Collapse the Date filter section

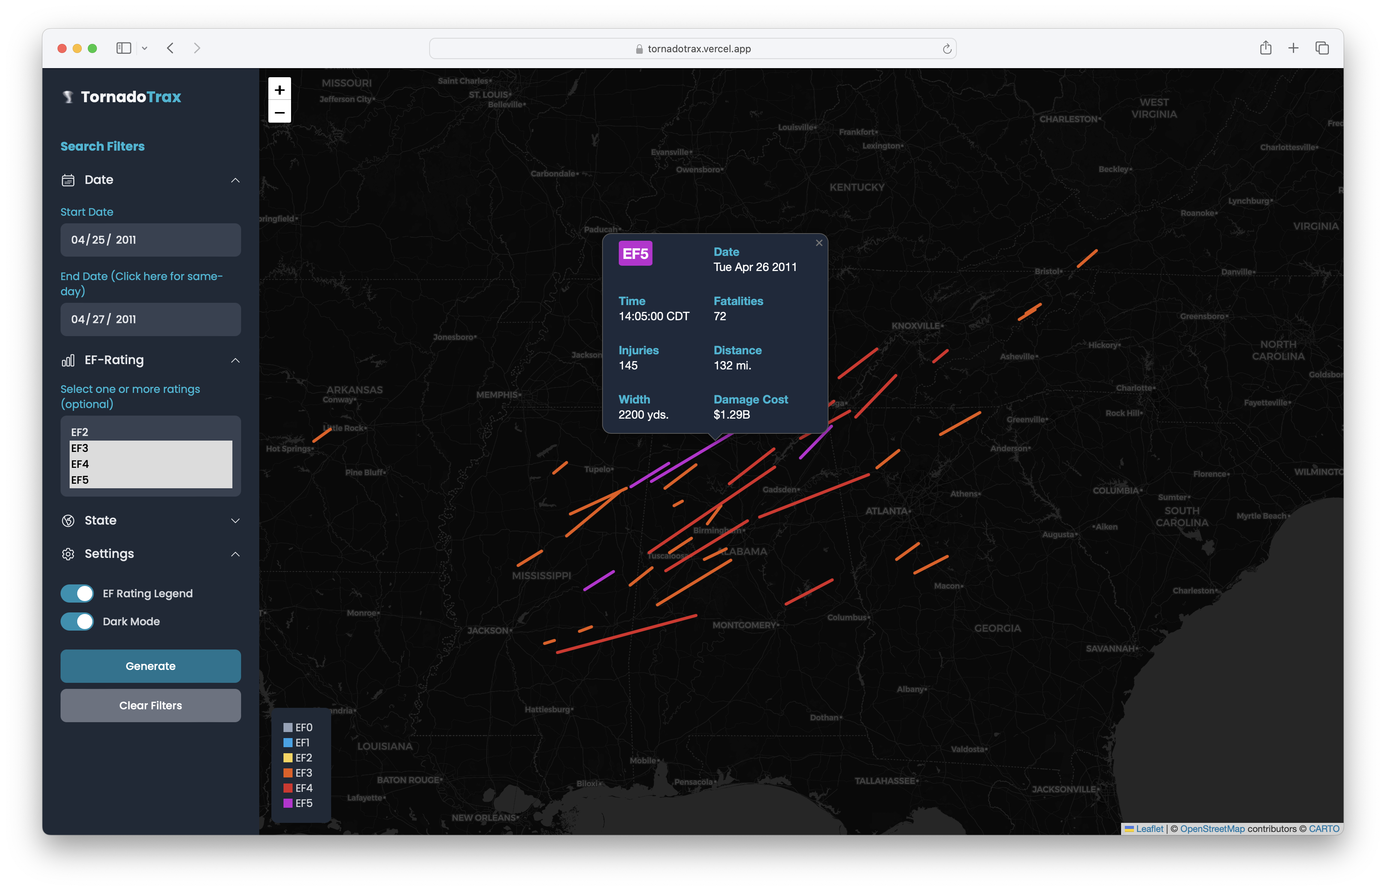[x=235, y=181]
